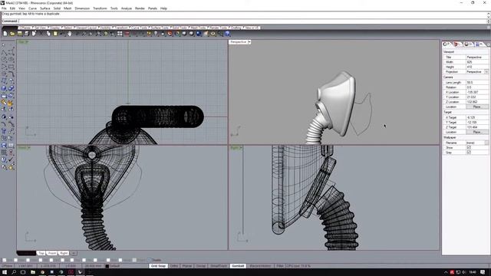Click Record History in status bar
Viewport: 491px width, 276px height.
point(260,266)
